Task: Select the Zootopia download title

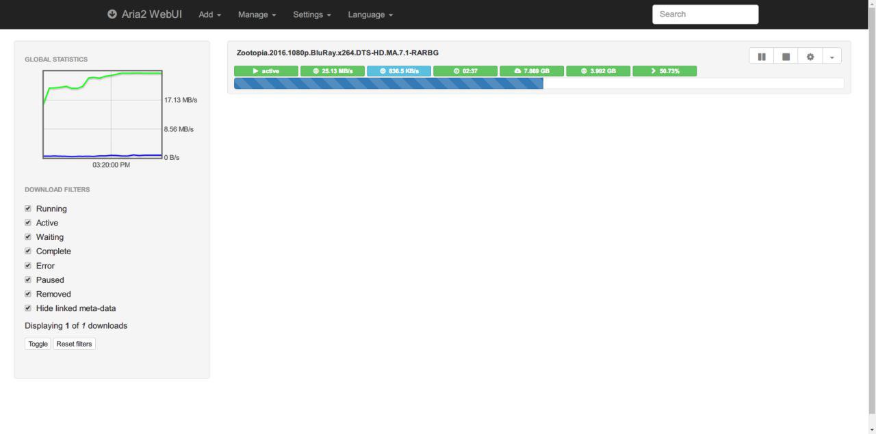Action: click(337, 53)
